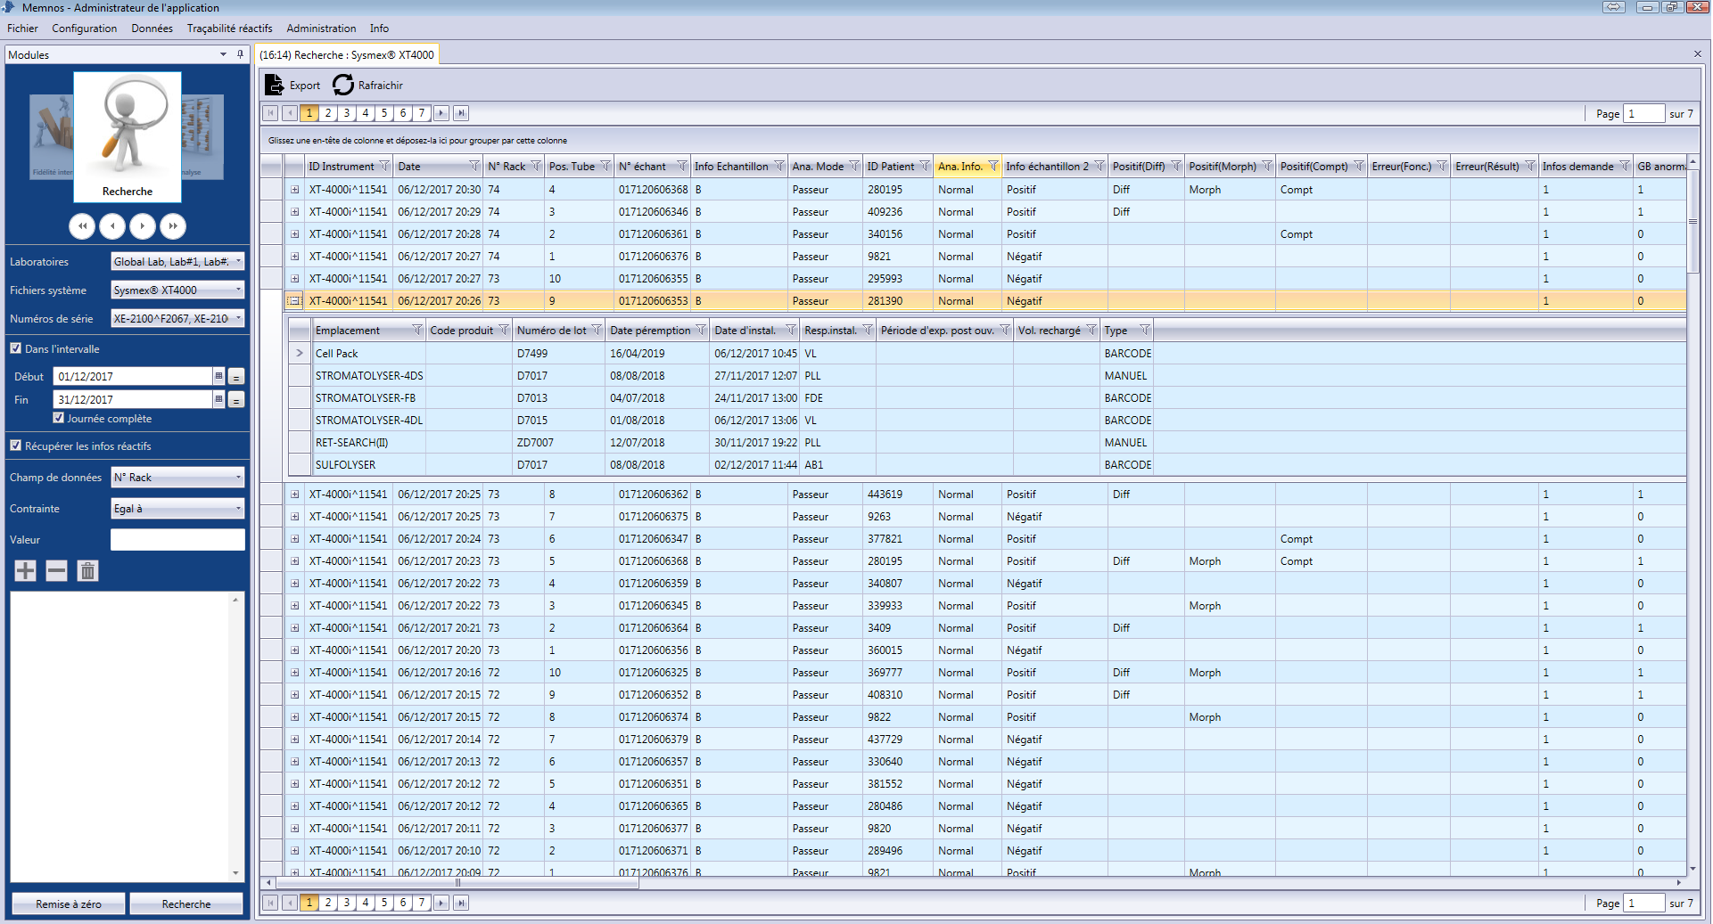
Task: Open Contrainte dropdown
Action: pos(177,509)
